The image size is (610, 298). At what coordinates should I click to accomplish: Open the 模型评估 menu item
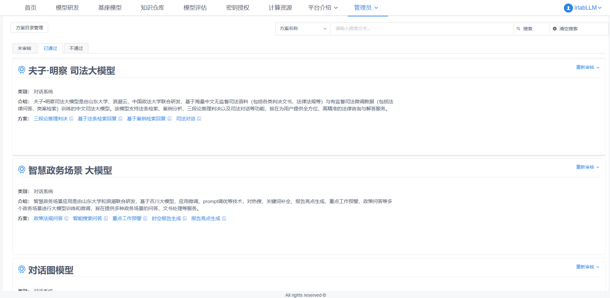[x=195, y=8]
